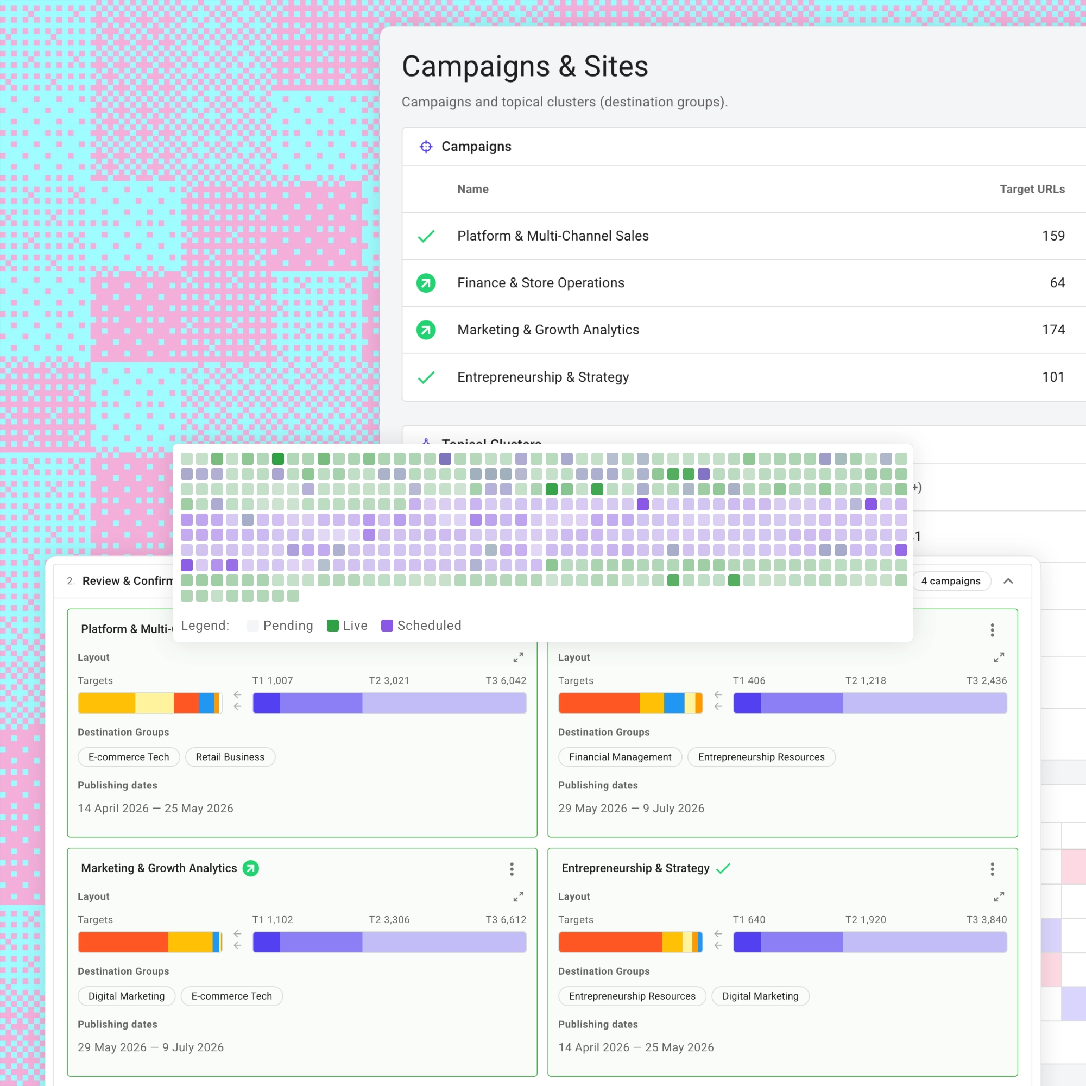Click the Name column header
Screen dimensions: 1086x1086
pos(473,190)
